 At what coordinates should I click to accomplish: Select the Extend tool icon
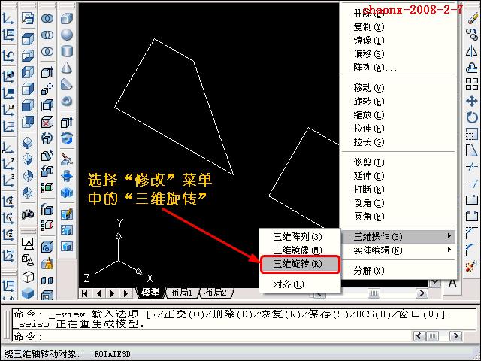(x=472, y=184)
